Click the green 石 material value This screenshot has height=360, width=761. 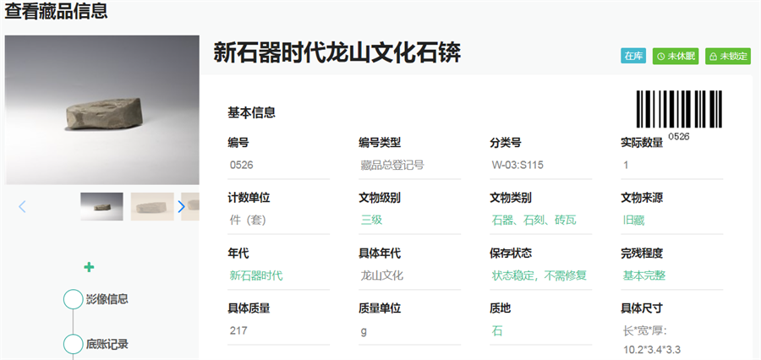pos(497,331)
